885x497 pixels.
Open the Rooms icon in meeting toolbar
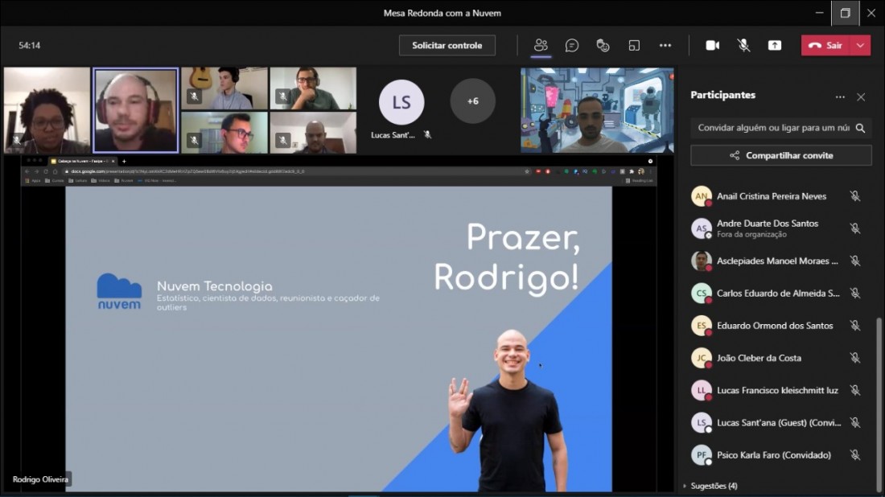pos(634,45)
